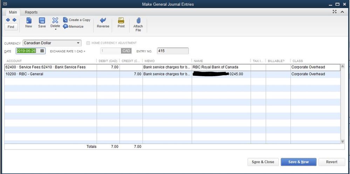Image resolution: width=350 pixels, height=174 pixels.
Task: Save the journal entry from toolbar
Action: (x=42, y=23)
